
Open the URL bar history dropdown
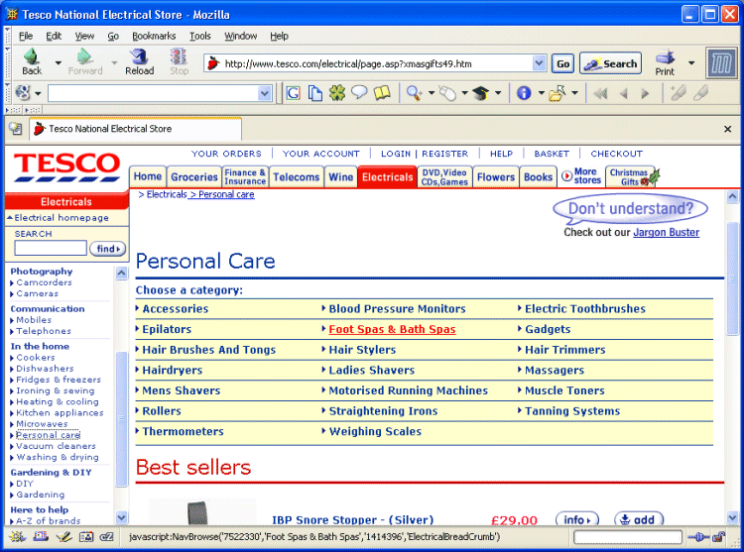tap(539, 63)
